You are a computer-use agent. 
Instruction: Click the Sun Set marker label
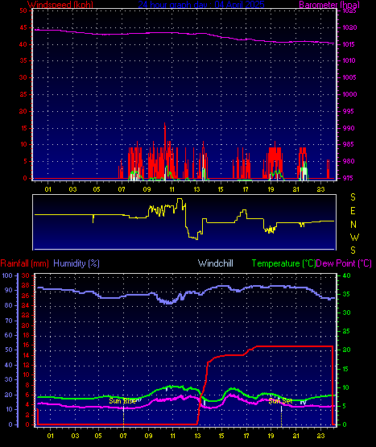(280, 401)
